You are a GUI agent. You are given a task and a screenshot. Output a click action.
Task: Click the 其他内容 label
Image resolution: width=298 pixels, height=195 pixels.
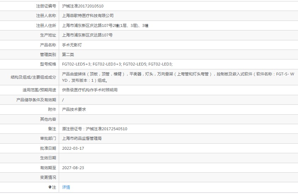48,119
